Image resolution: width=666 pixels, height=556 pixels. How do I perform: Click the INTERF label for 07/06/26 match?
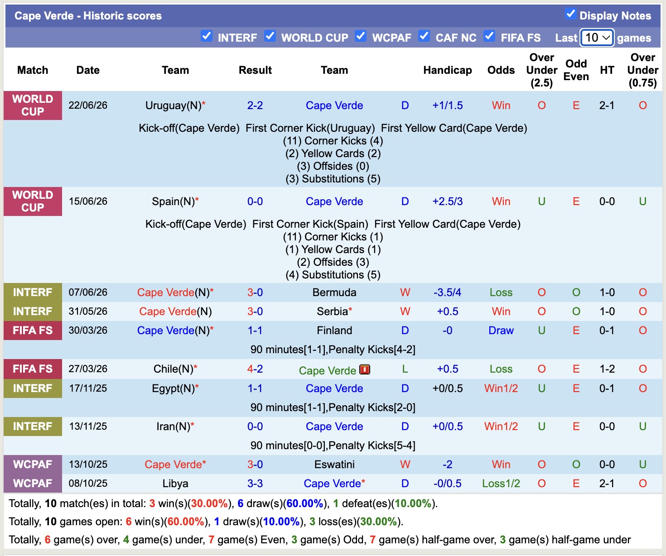point(33,292)
